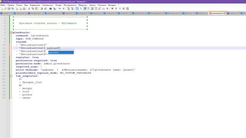Click the Zoom Out toolbar icon

click(x=63, y=8)
